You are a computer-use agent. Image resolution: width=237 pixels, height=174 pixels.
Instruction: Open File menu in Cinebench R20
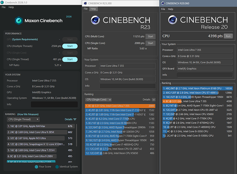pos(163,9)
